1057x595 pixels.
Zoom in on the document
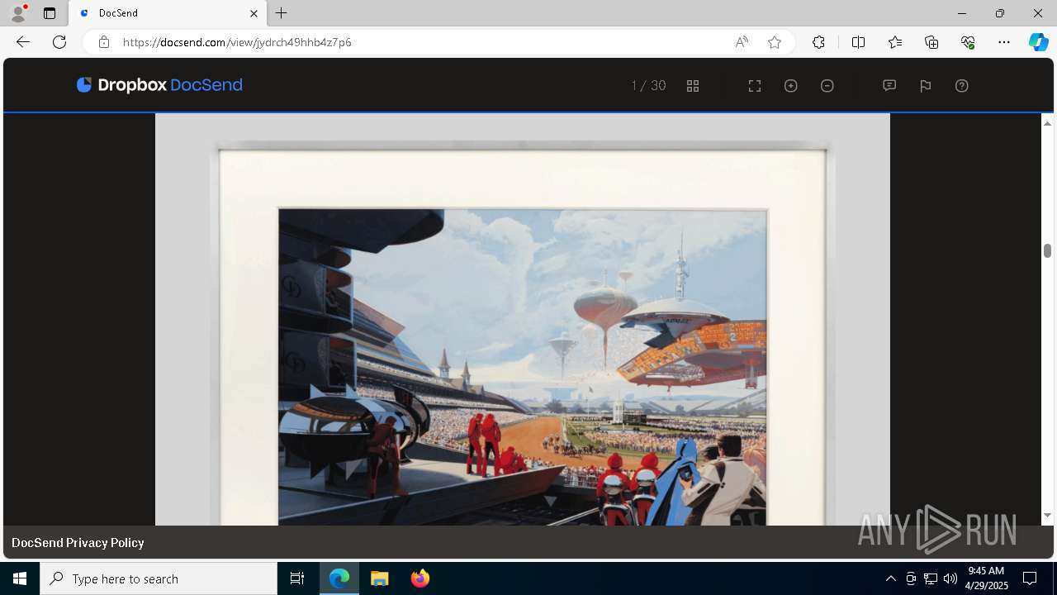tap(791, 86)
